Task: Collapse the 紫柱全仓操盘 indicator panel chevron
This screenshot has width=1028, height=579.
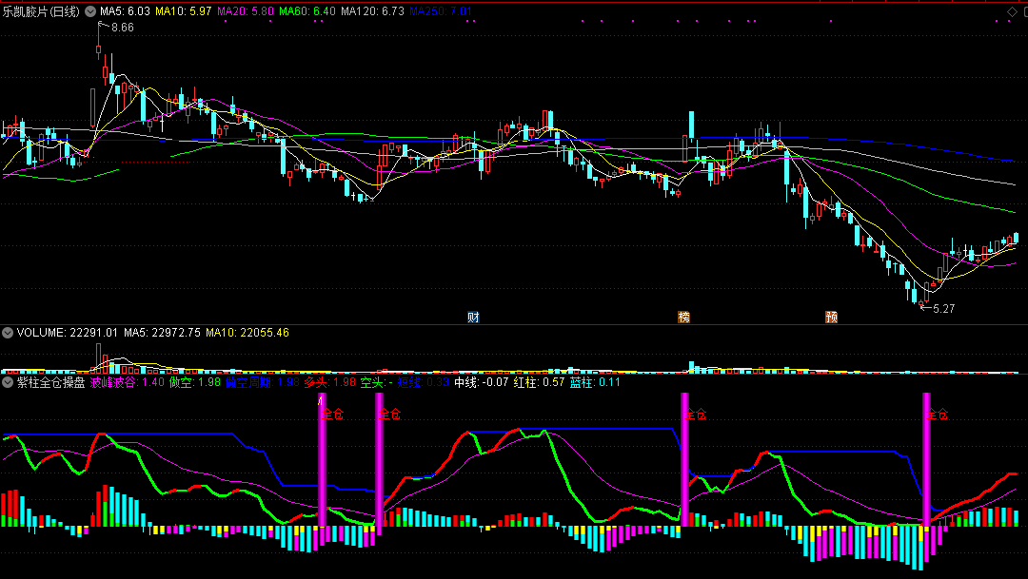Action: (x=8, y=382)
